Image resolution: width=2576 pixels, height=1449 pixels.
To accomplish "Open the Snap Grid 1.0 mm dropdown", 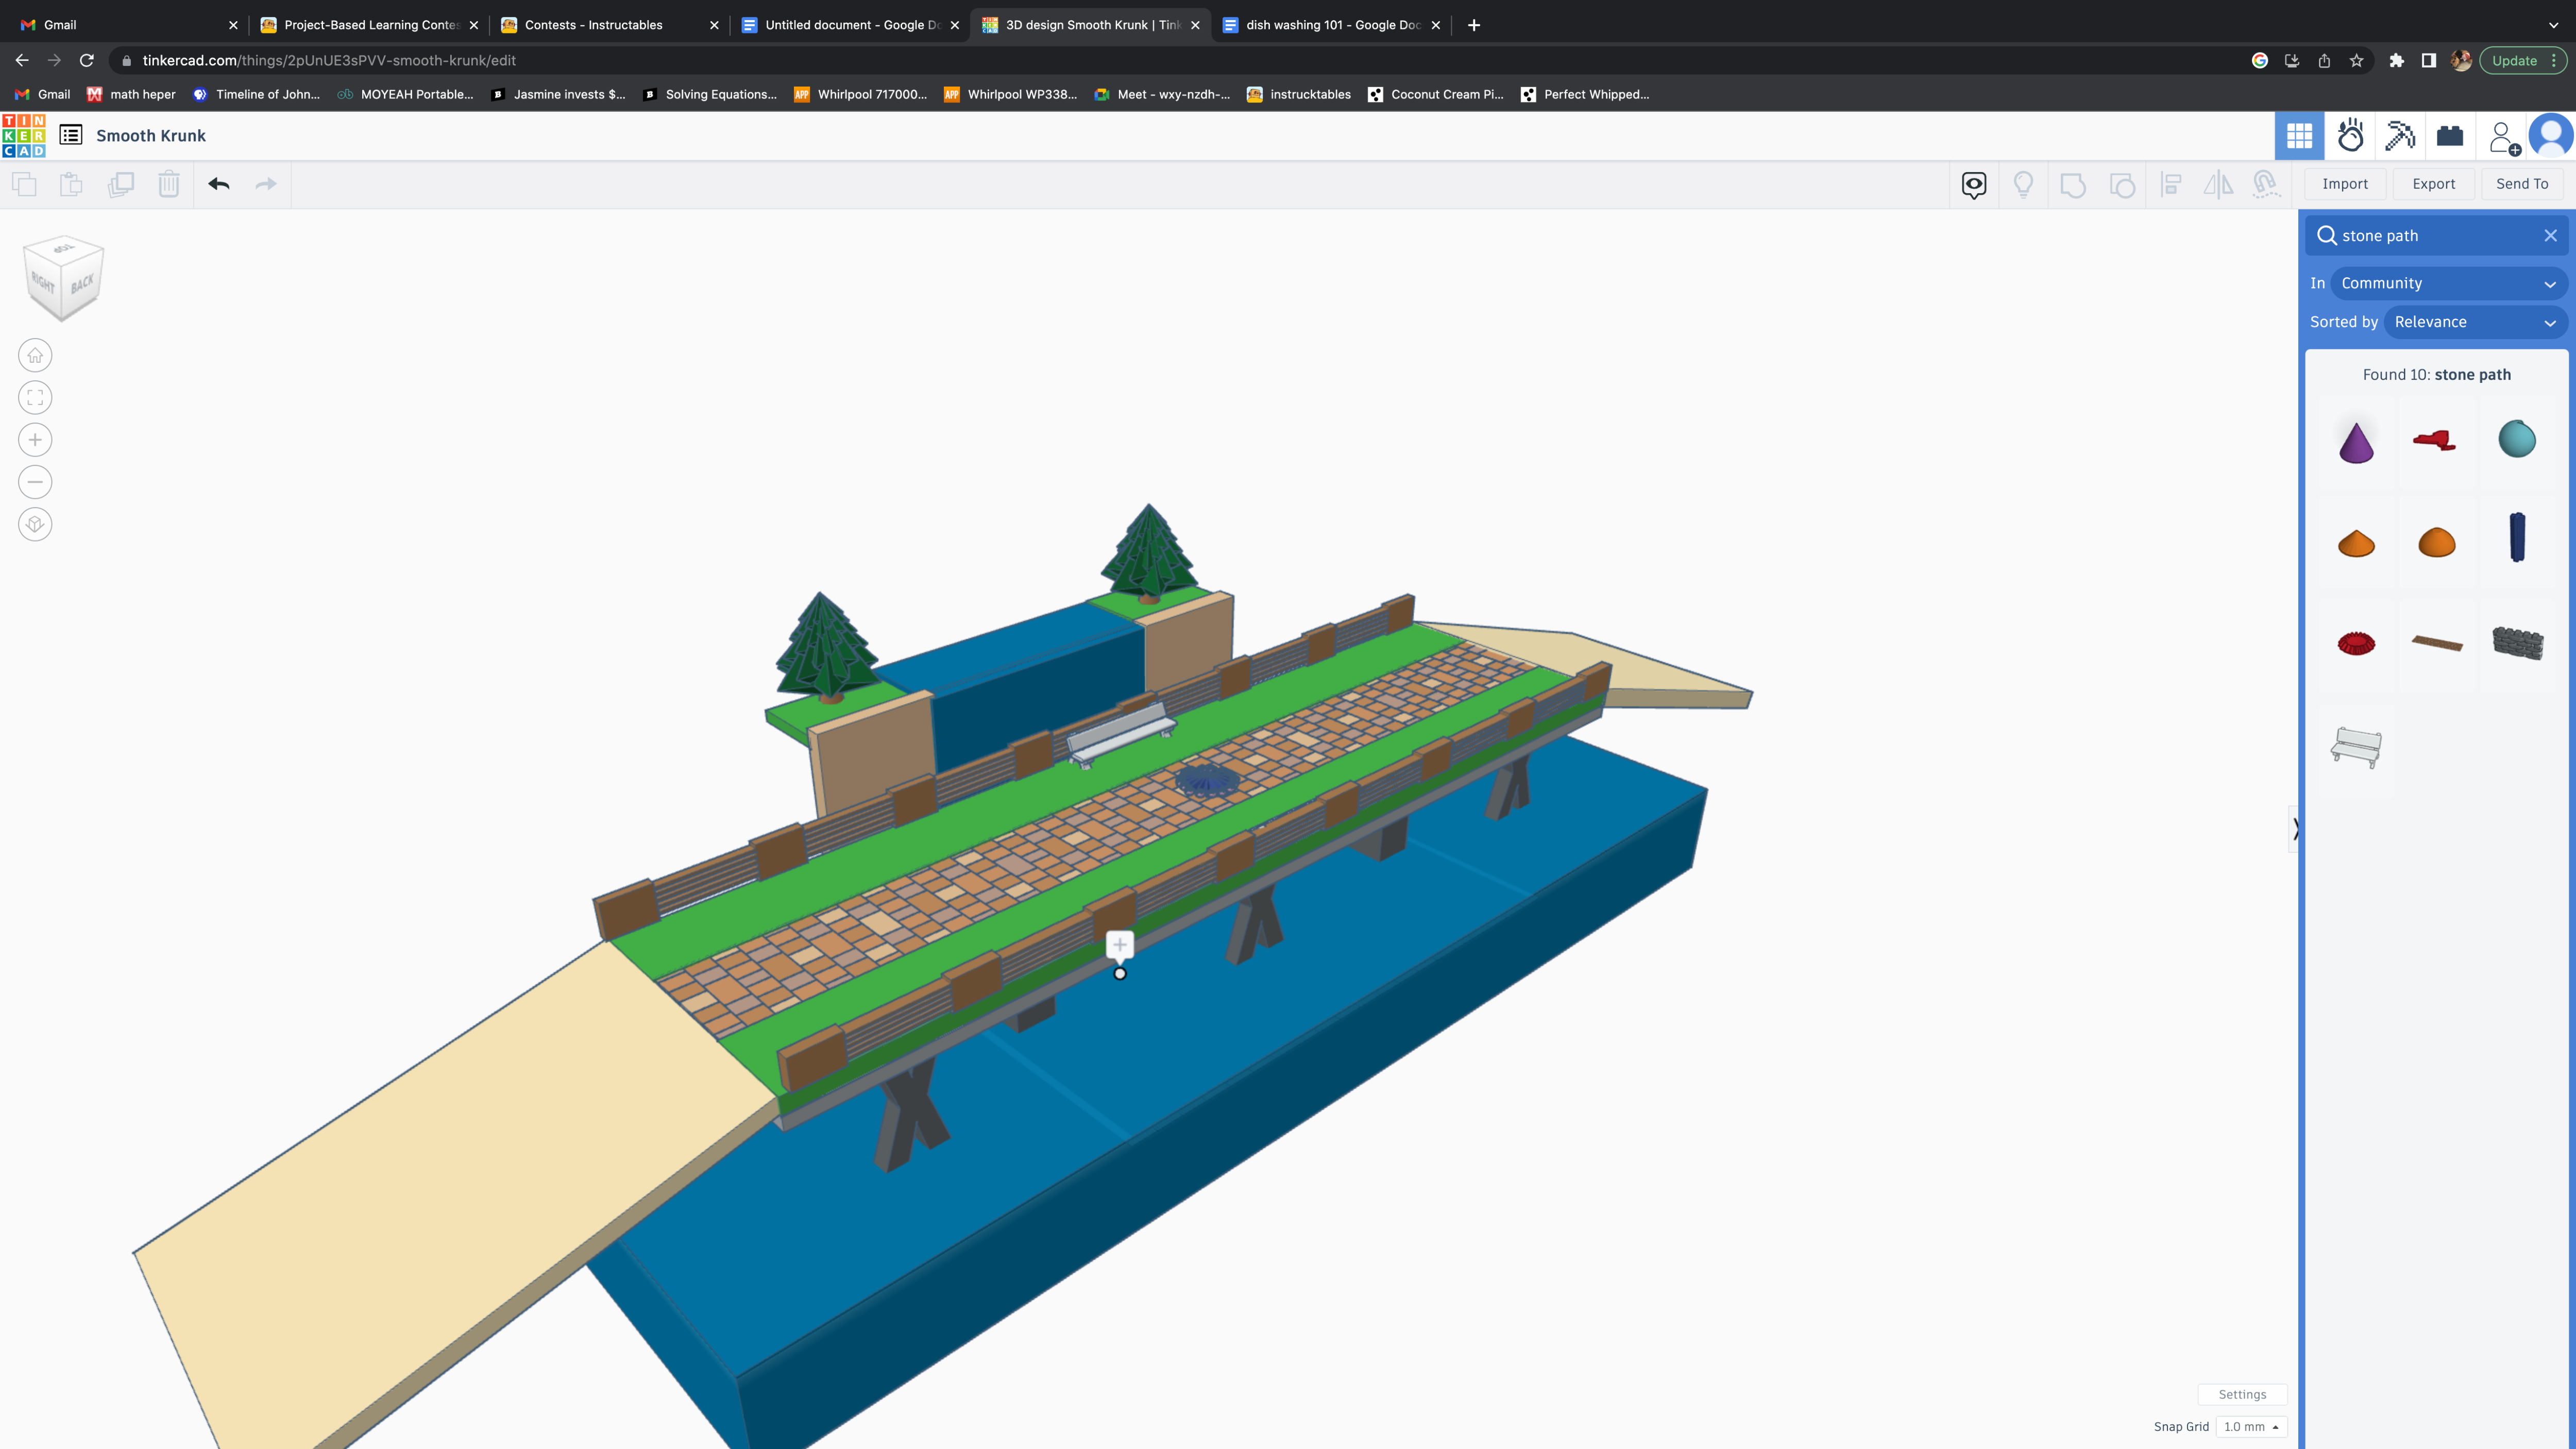I will point(2251,1427).
